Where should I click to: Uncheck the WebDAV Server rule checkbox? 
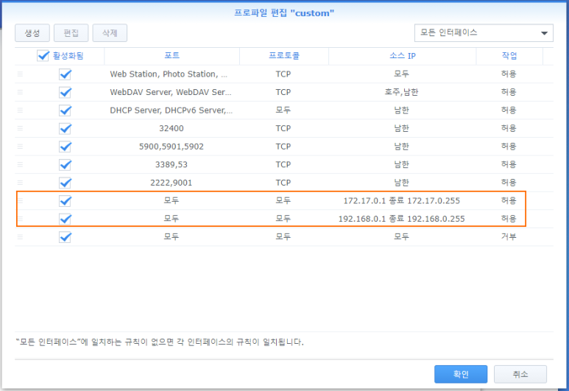pyautogui.click(x=65, y=93)
